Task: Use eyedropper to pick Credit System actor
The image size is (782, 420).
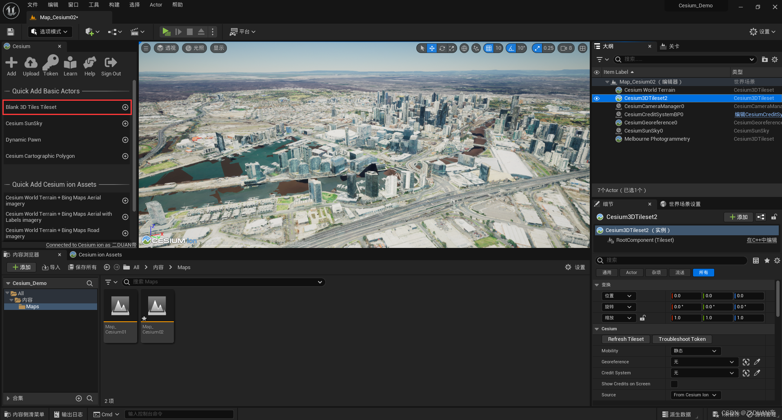Action: pos(757,373)
